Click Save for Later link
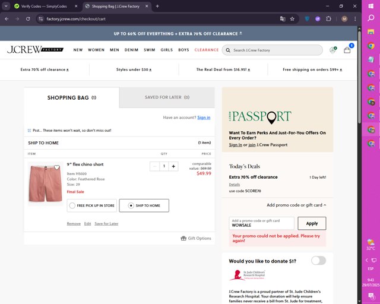This screenshot has width=380, height=304. coord(106,223)
